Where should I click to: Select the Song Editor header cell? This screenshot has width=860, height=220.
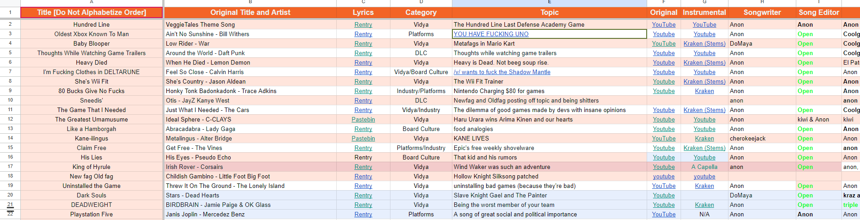click(818, 13)
